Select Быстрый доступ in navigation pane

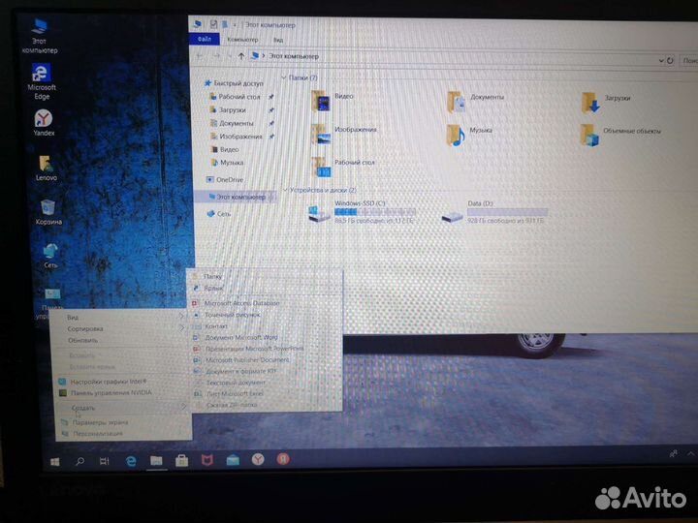tap(235, 83)
